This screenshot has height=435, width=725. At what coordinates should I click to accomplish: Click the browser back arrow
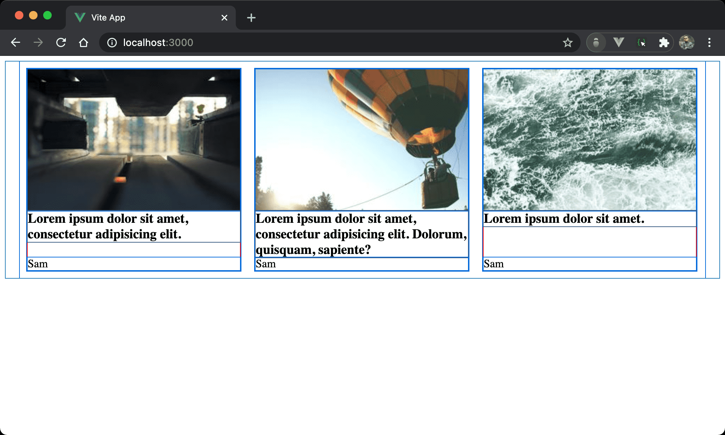(x=16, y=43)
